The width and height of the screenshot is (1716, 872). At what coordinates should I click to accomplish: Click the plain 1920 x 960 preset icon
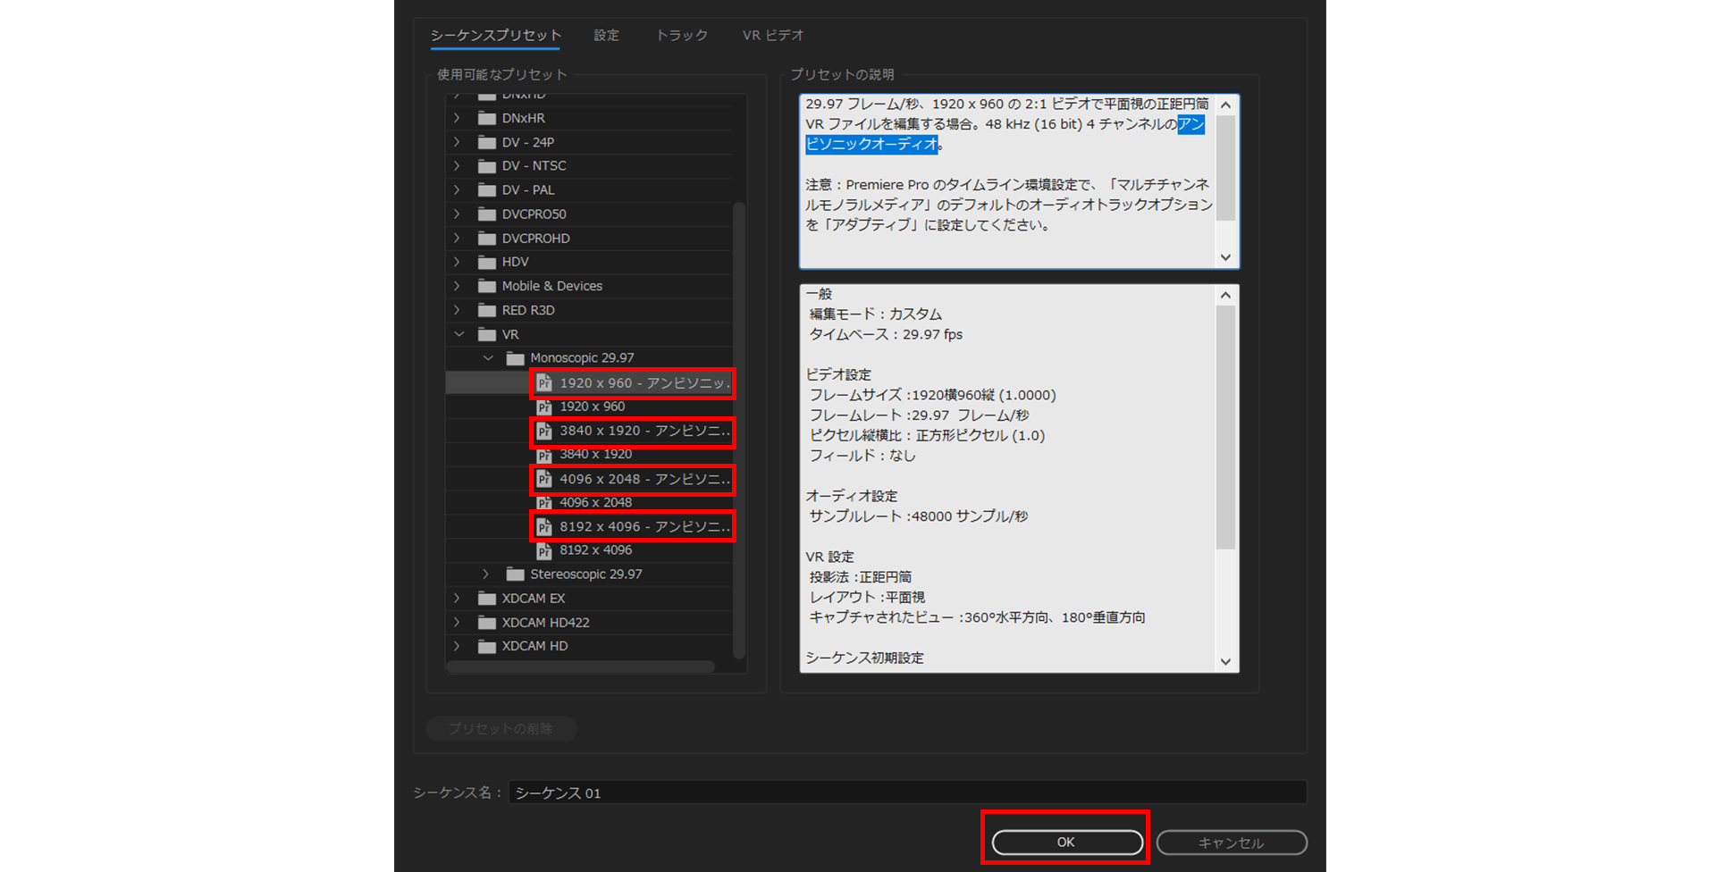[544, 407]
